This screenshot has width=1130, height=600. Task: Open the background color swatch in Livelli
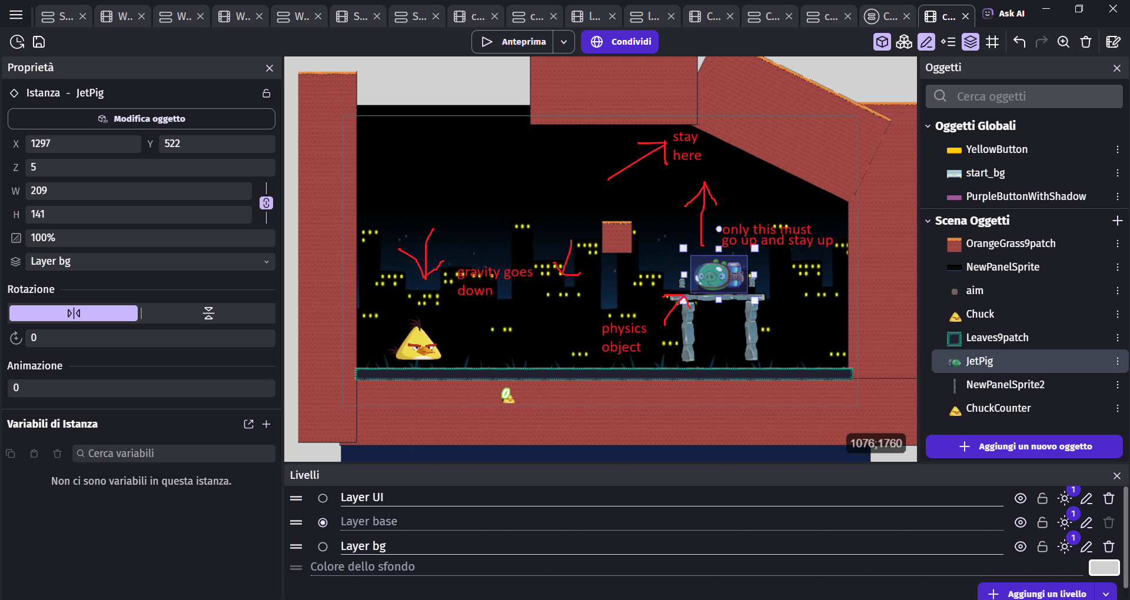point(1104,568)
